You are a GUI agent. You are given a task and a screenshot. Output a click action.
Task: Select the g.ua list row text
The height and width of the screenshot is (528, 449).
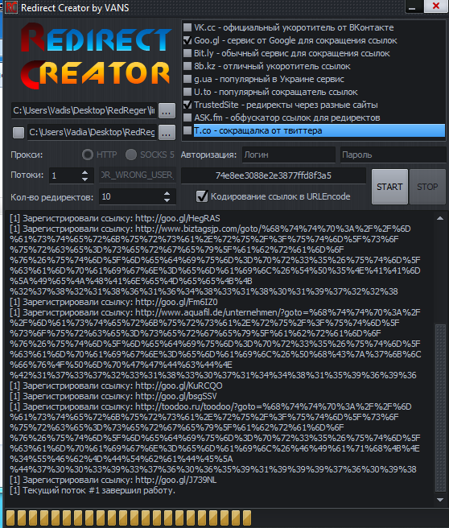tap(269, 79)
